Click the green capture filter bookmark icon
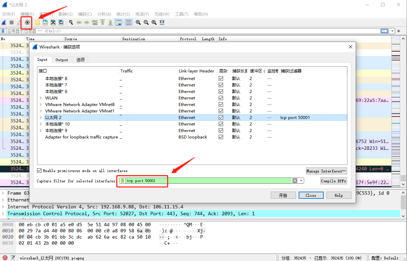The width and height of the screenshot is (407, 261). (x=122, y=181)
